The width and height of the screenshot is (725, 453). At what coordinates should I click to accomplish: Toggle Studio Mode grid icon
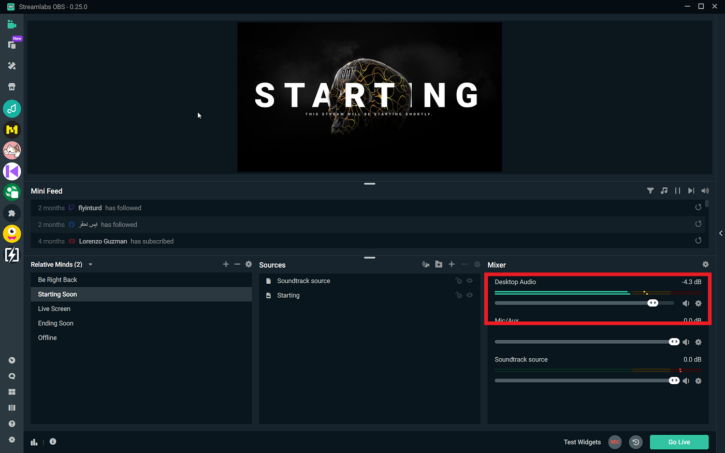point(12,392)
